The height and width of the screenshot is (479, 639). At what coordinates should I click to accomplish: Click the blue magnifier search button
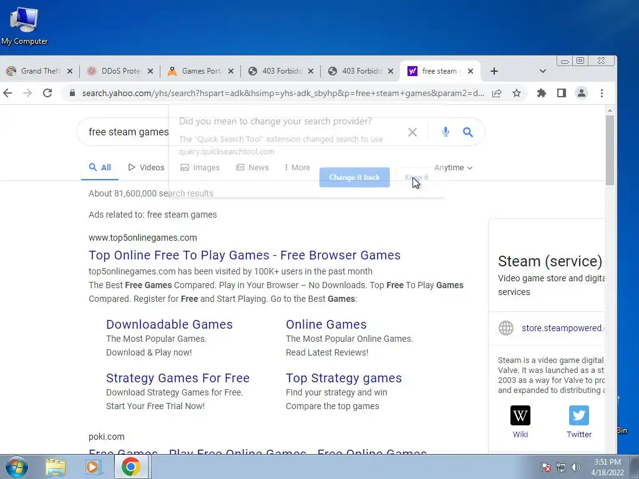pos(468,132)
